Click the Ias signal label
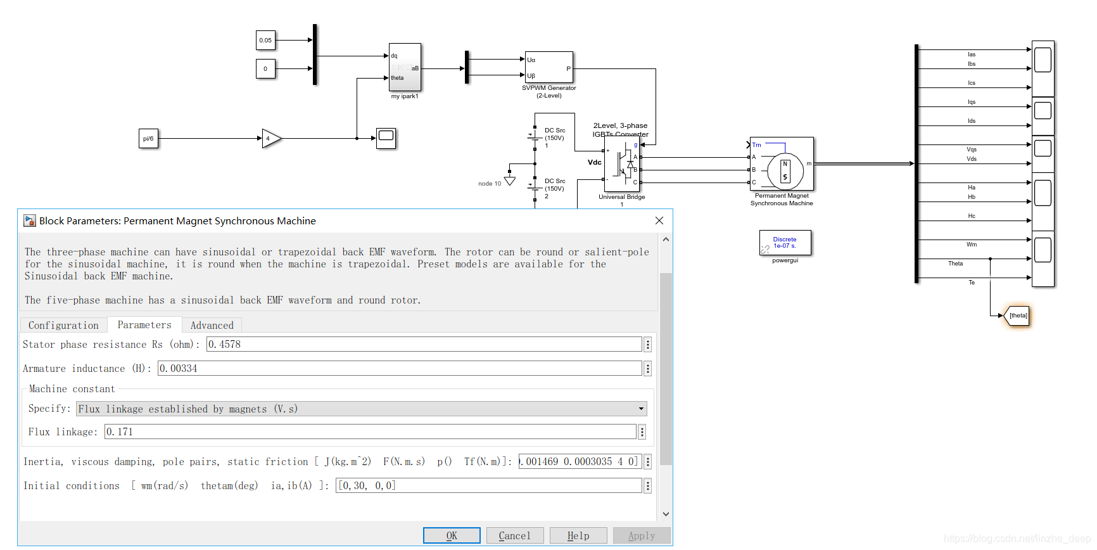The height and width of the screenshot is (550, 1097). click(x=972, y=54)
